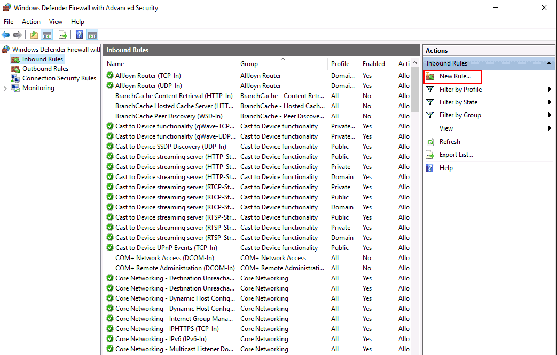Click the Up one level folder icon
Image resolution: width=557 pixels, height=355 pixels.
(x=34, y=35)
